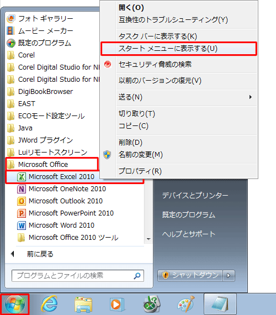Select 開く(O) in context menu
Viewport: 276px width, 315px height.
click(x=131, y=8)
